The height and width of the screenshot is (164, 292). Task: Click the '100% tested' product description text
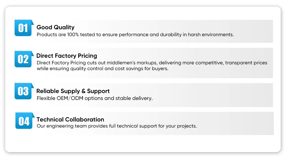tap(135, 35)
